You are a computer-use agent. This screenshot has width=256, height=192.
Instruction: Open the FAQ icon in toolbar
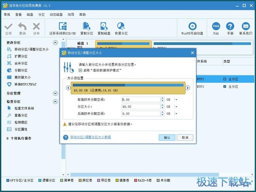pyautogui.click(x=216, y=27)
